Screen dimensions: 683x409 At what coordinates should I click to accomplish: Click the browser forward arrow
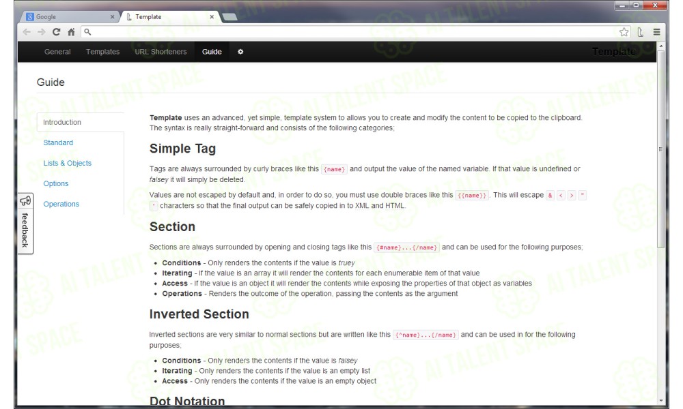pyautogui.click(x=42, y=32)
